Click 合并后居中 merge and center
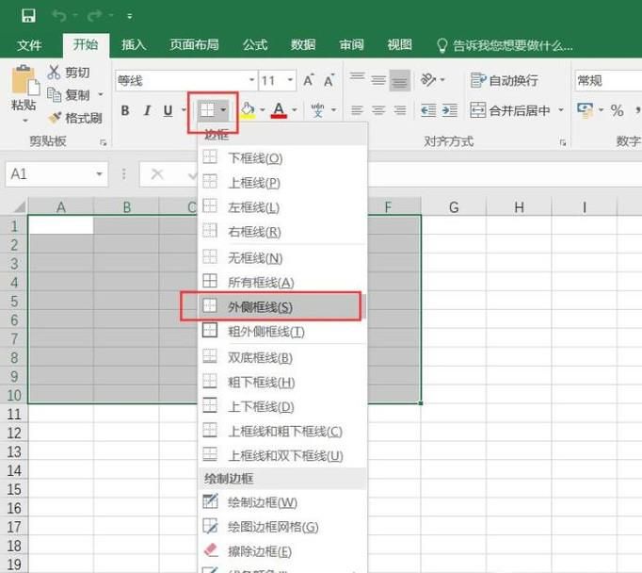The height and width of the screenshot is (573, 642). pyautogui.click(x=510, y=110)
